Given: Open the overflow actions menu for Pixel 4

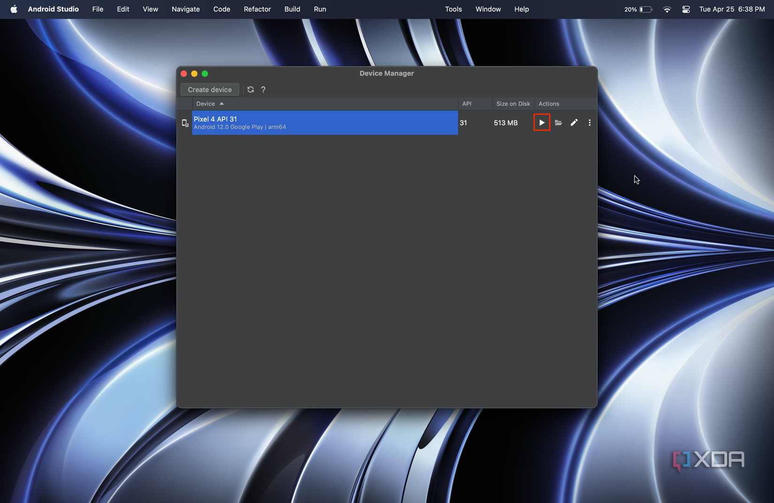Looking at the screenshot, I should coord(589,122).
